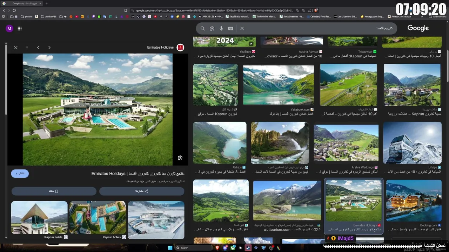449x252 pixels.
Task: Open the translate page icon in address bar
Action: [x=297, y=10]
